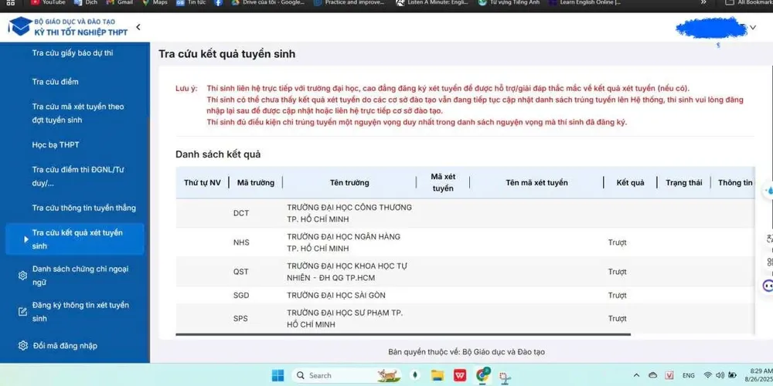Image resolution: width=773 pixels, height=386 pixels.
Task: Click the graduation cap logo of Kỳ thi tốt nghiệp THPT
Action: (x=19, y=27)
